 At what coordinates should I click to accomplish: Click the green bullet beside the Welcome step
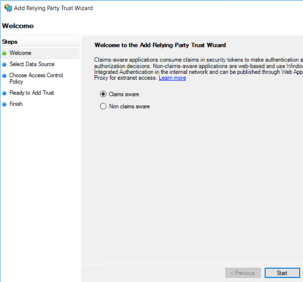[4, 54]
